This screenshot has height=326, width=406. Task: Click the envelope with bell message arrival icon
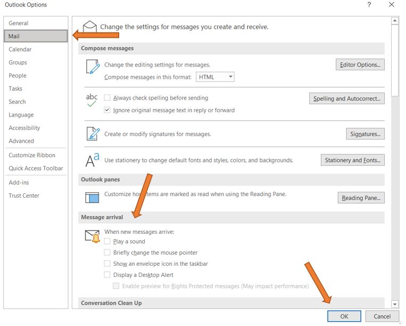[x=93, y=237]
